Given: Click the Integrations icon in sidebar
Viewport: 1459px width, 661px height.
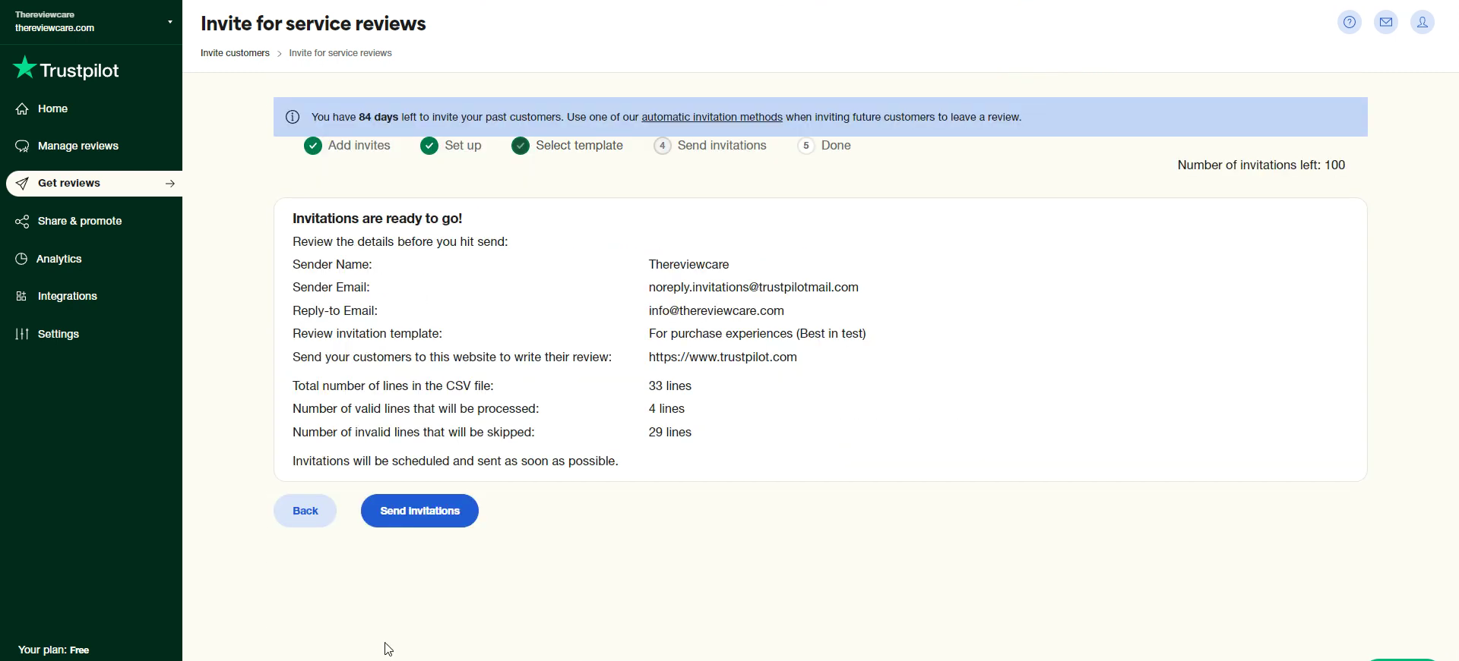Looking at the screenshot, I should tap(22, 296).
